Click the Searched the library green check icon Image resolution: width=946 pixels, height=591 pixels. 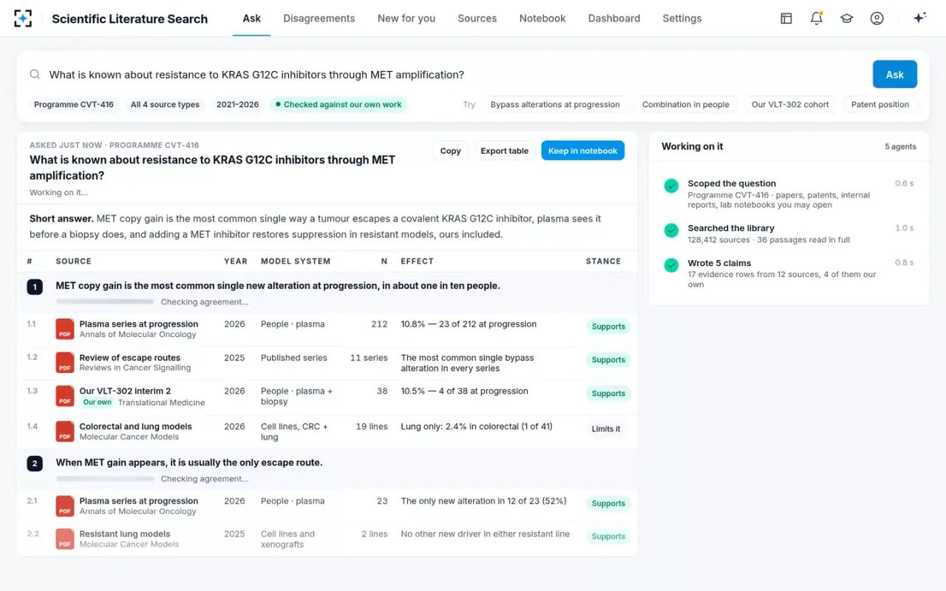pyautogui.click(x=671, y=230)
